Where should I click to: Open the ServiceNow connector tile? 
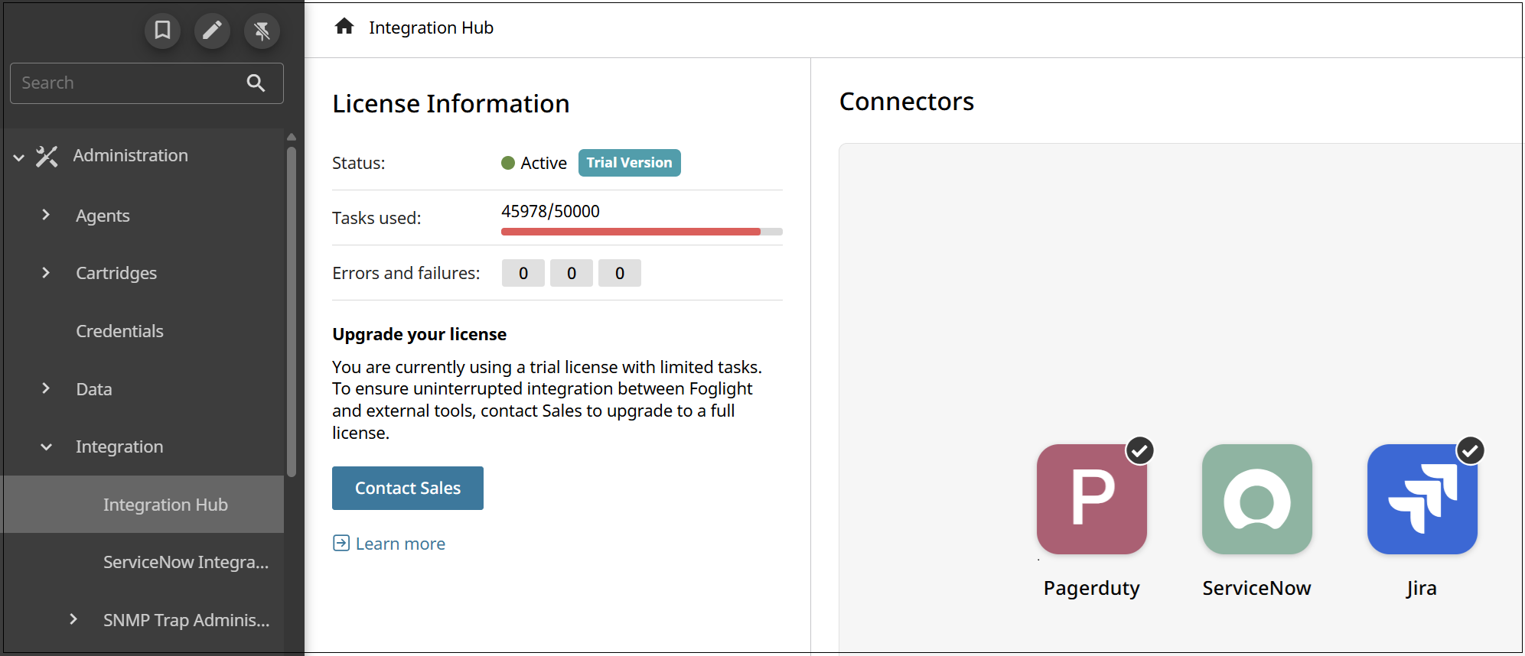[1256, 499]
